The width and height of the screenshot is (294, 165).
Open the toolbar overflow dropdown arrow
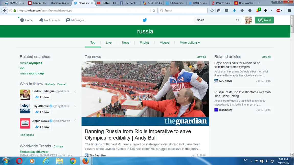click(271, 10)
